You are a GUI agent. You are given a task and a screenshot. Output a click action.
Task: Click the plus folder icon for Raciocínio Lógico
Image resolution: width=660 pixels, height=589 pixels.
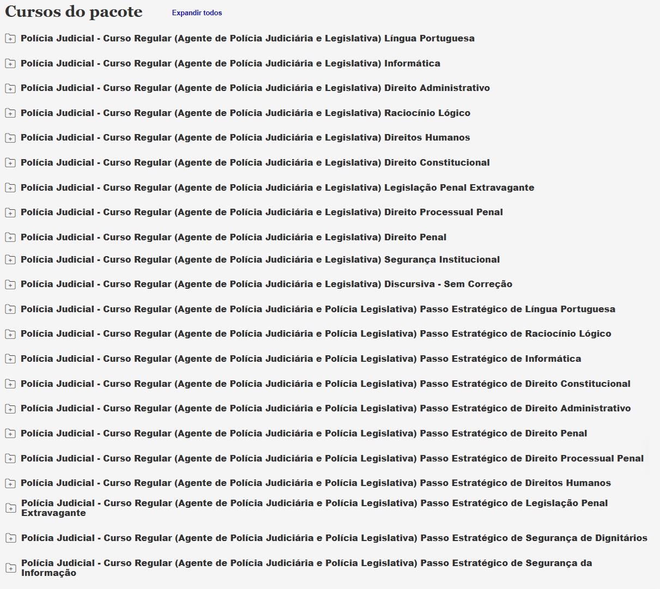click(10, 113)
